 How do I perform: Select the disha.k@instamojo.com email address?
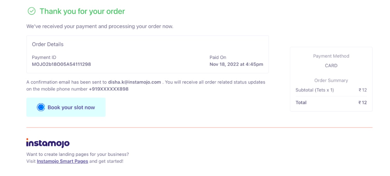click(135, 82)
